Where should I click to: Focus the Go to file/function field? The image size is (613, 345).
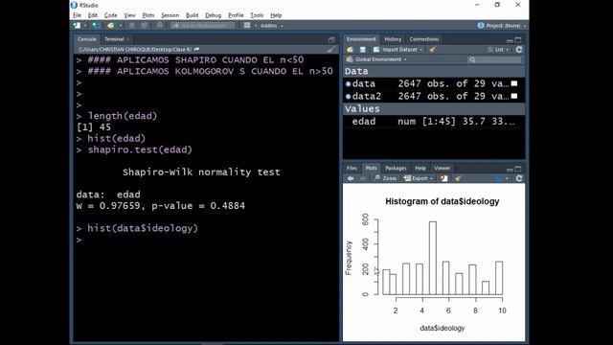click(203, 26)
